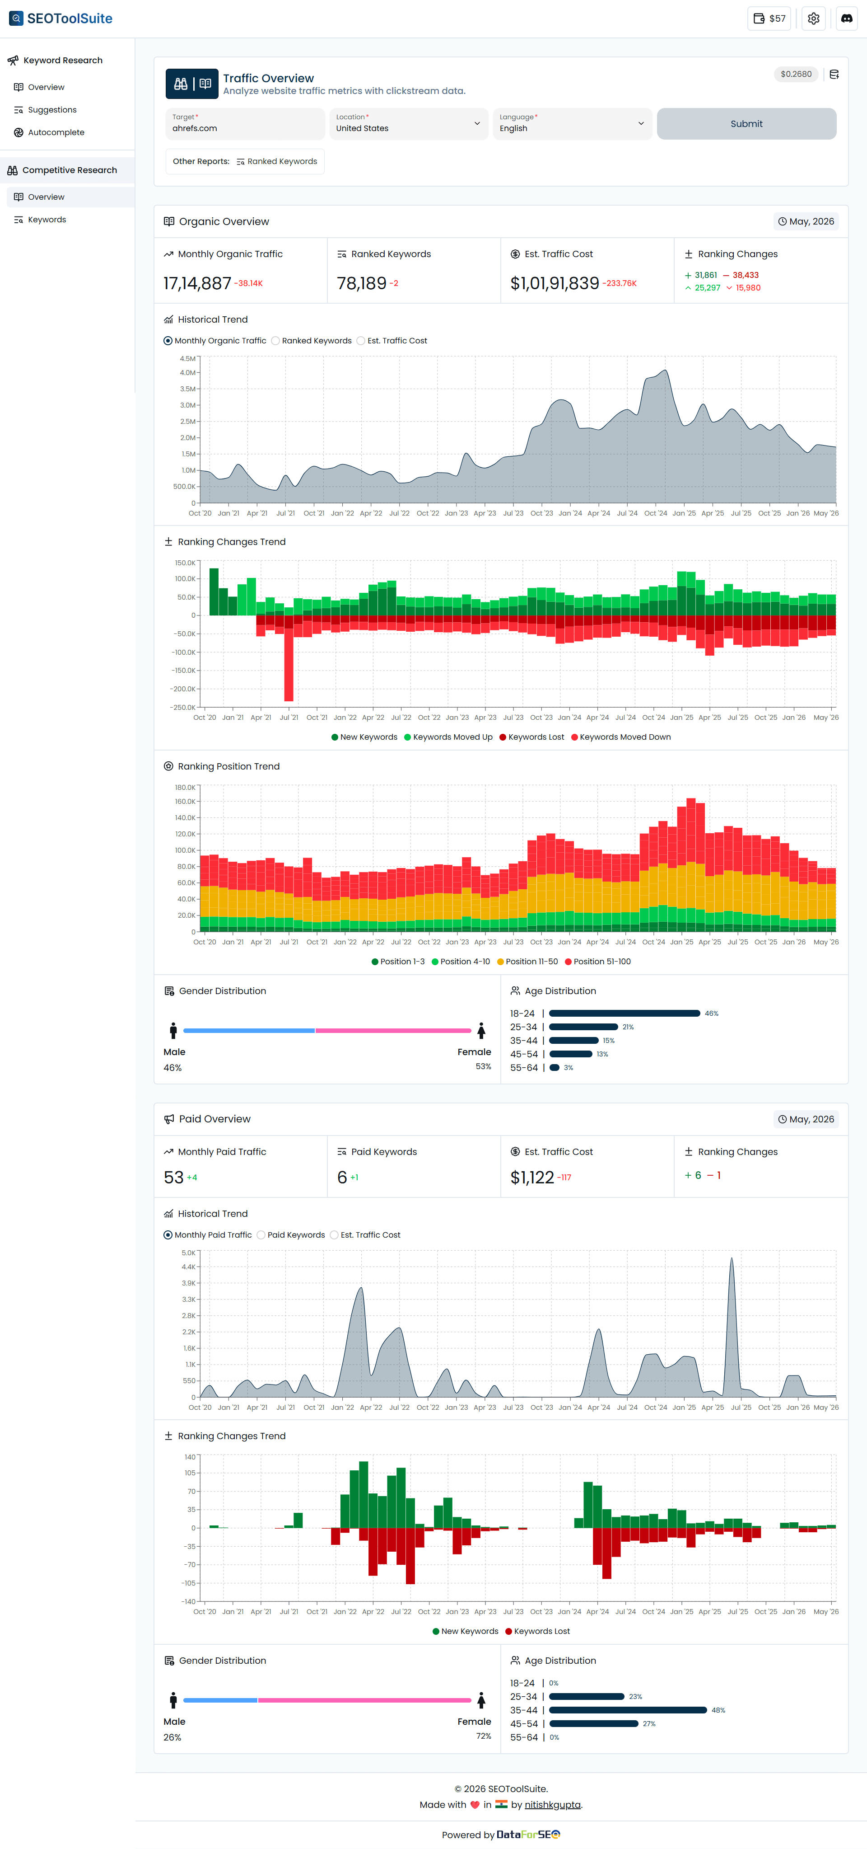
Task: Click the $0.2680 cost badge
Action: pos(796,74)
